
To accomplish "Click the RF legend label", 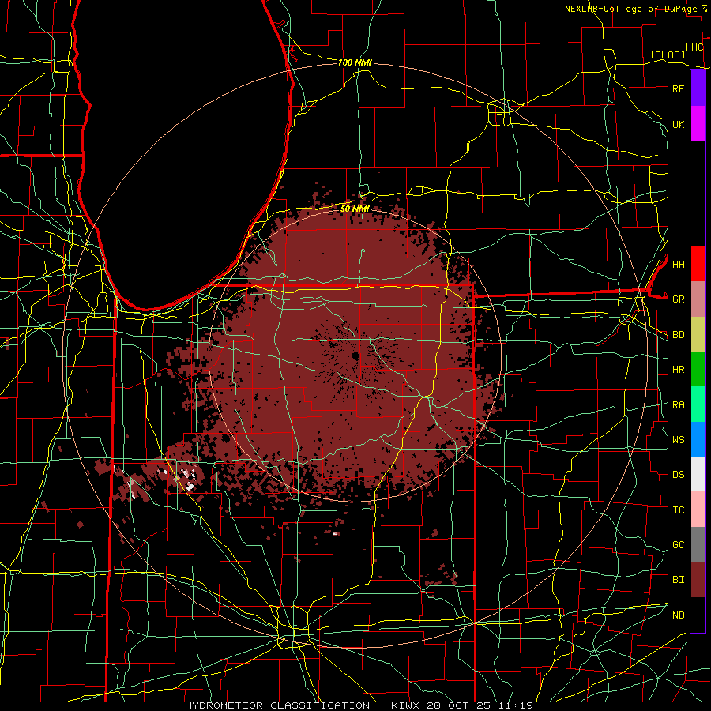I will click(678, 88).
